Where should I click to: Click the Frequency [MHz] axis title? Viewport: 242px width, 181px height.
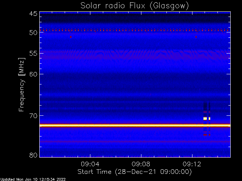[22, 84]
